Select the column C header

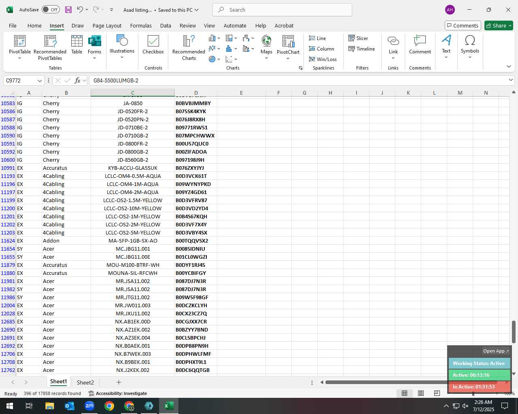133,93
